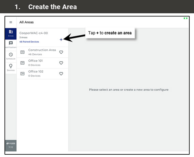The image size is (194, 157).
Task: Favorite Office 101 with heart icon
Action: pos(61,63)
